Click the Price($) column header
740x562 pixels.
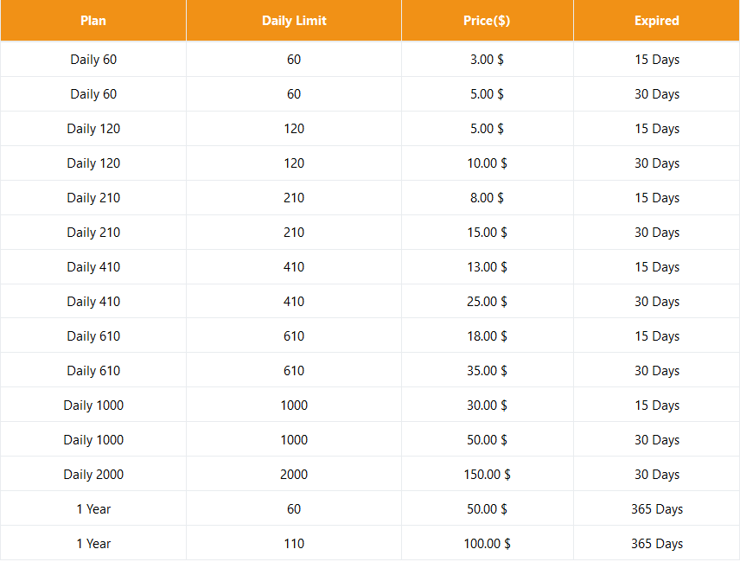click(487, 21)
